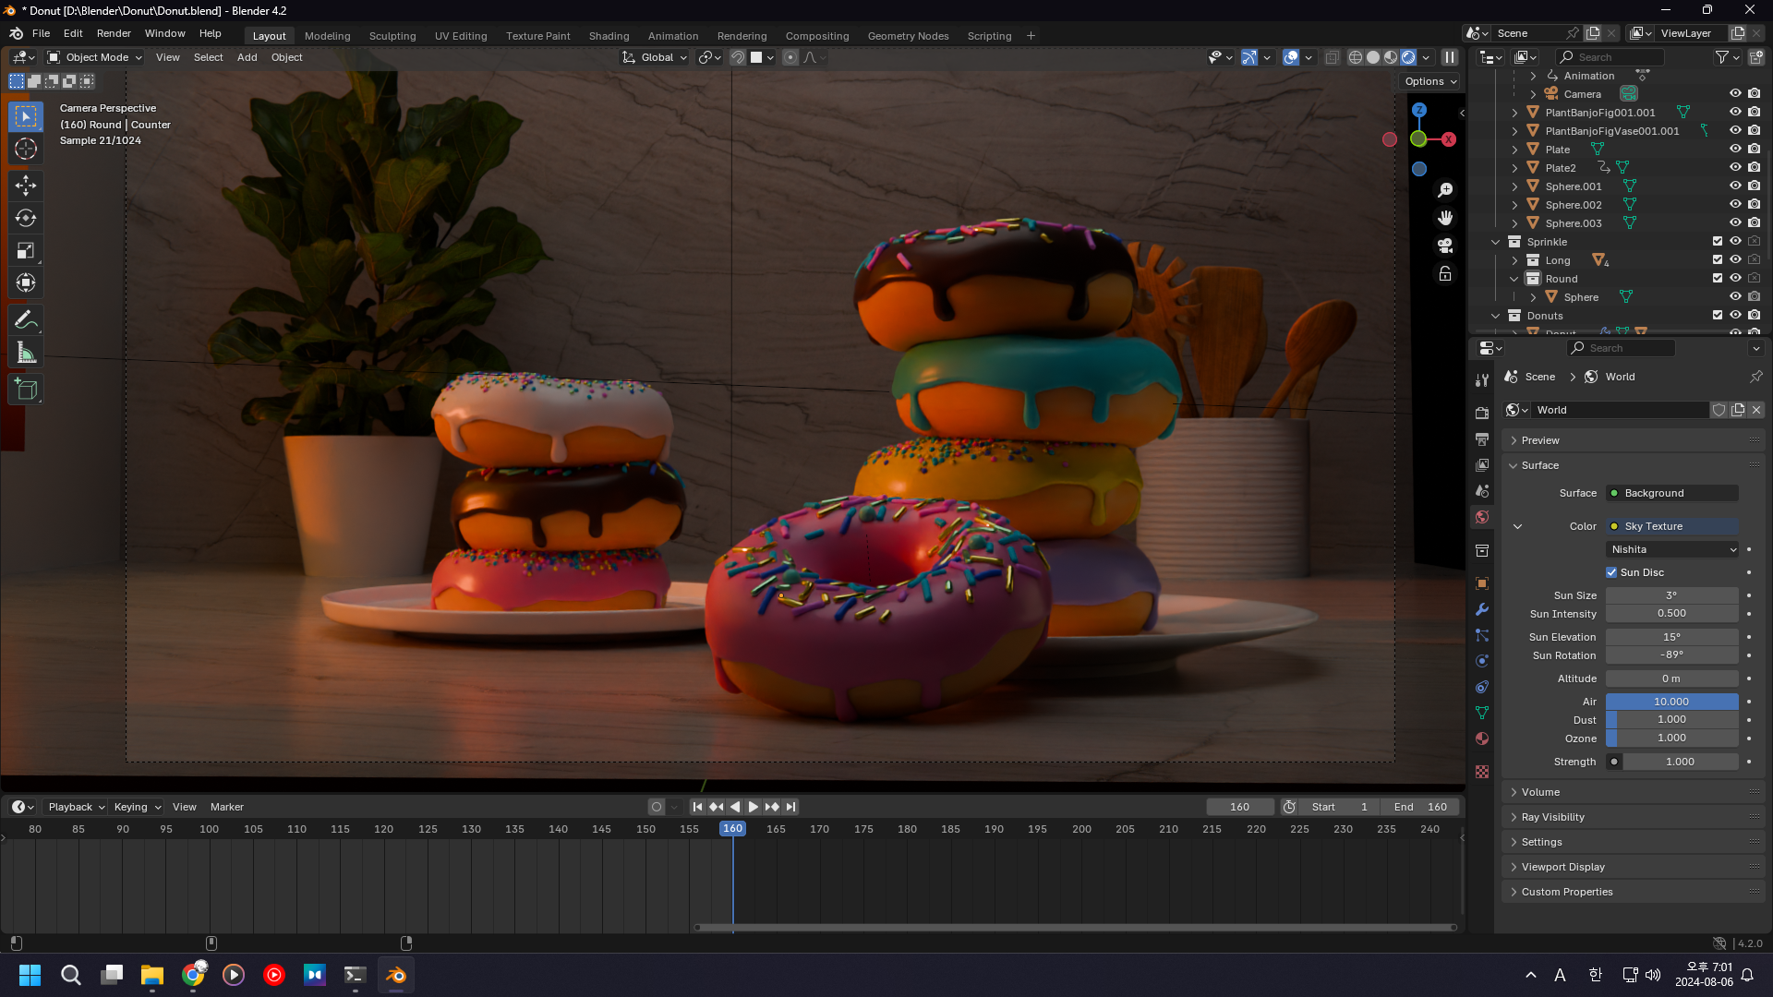Toggle Long collection exclude checkbox
The height and width of the screenshot is (997, 1773).
1718,259
